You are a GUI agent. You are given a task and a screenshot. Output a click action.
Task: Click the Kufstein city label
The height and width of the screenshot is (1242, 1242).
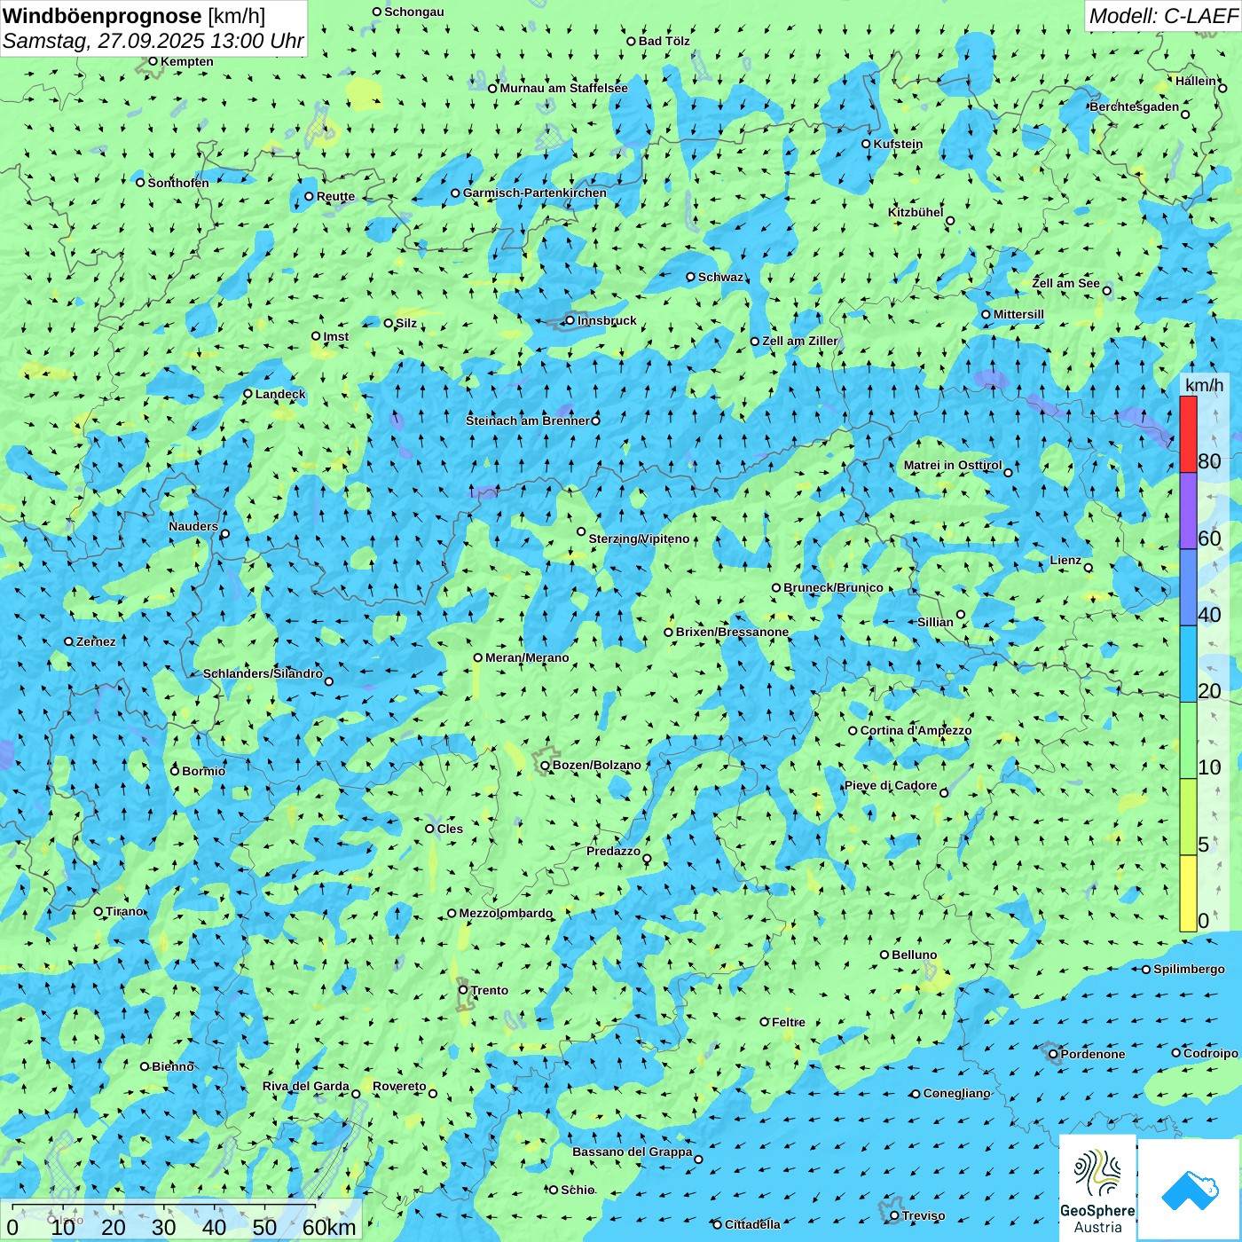point(898,144)
